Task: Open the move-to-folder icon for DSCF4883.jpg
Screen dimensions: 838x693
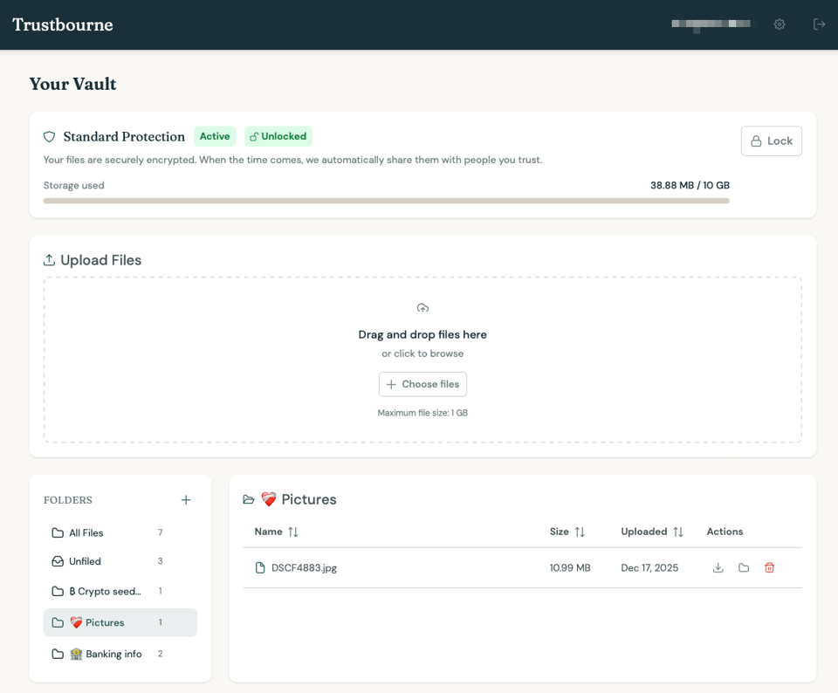Action: click(744, 567)
